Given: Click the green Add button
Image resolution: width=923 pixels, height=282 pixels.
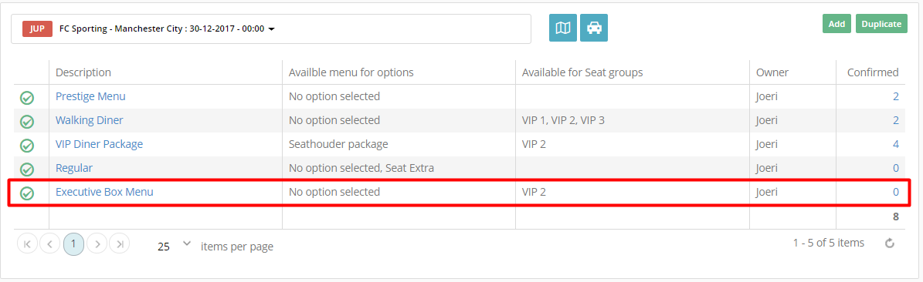Looking at the screenshot, I should (836, 23).
